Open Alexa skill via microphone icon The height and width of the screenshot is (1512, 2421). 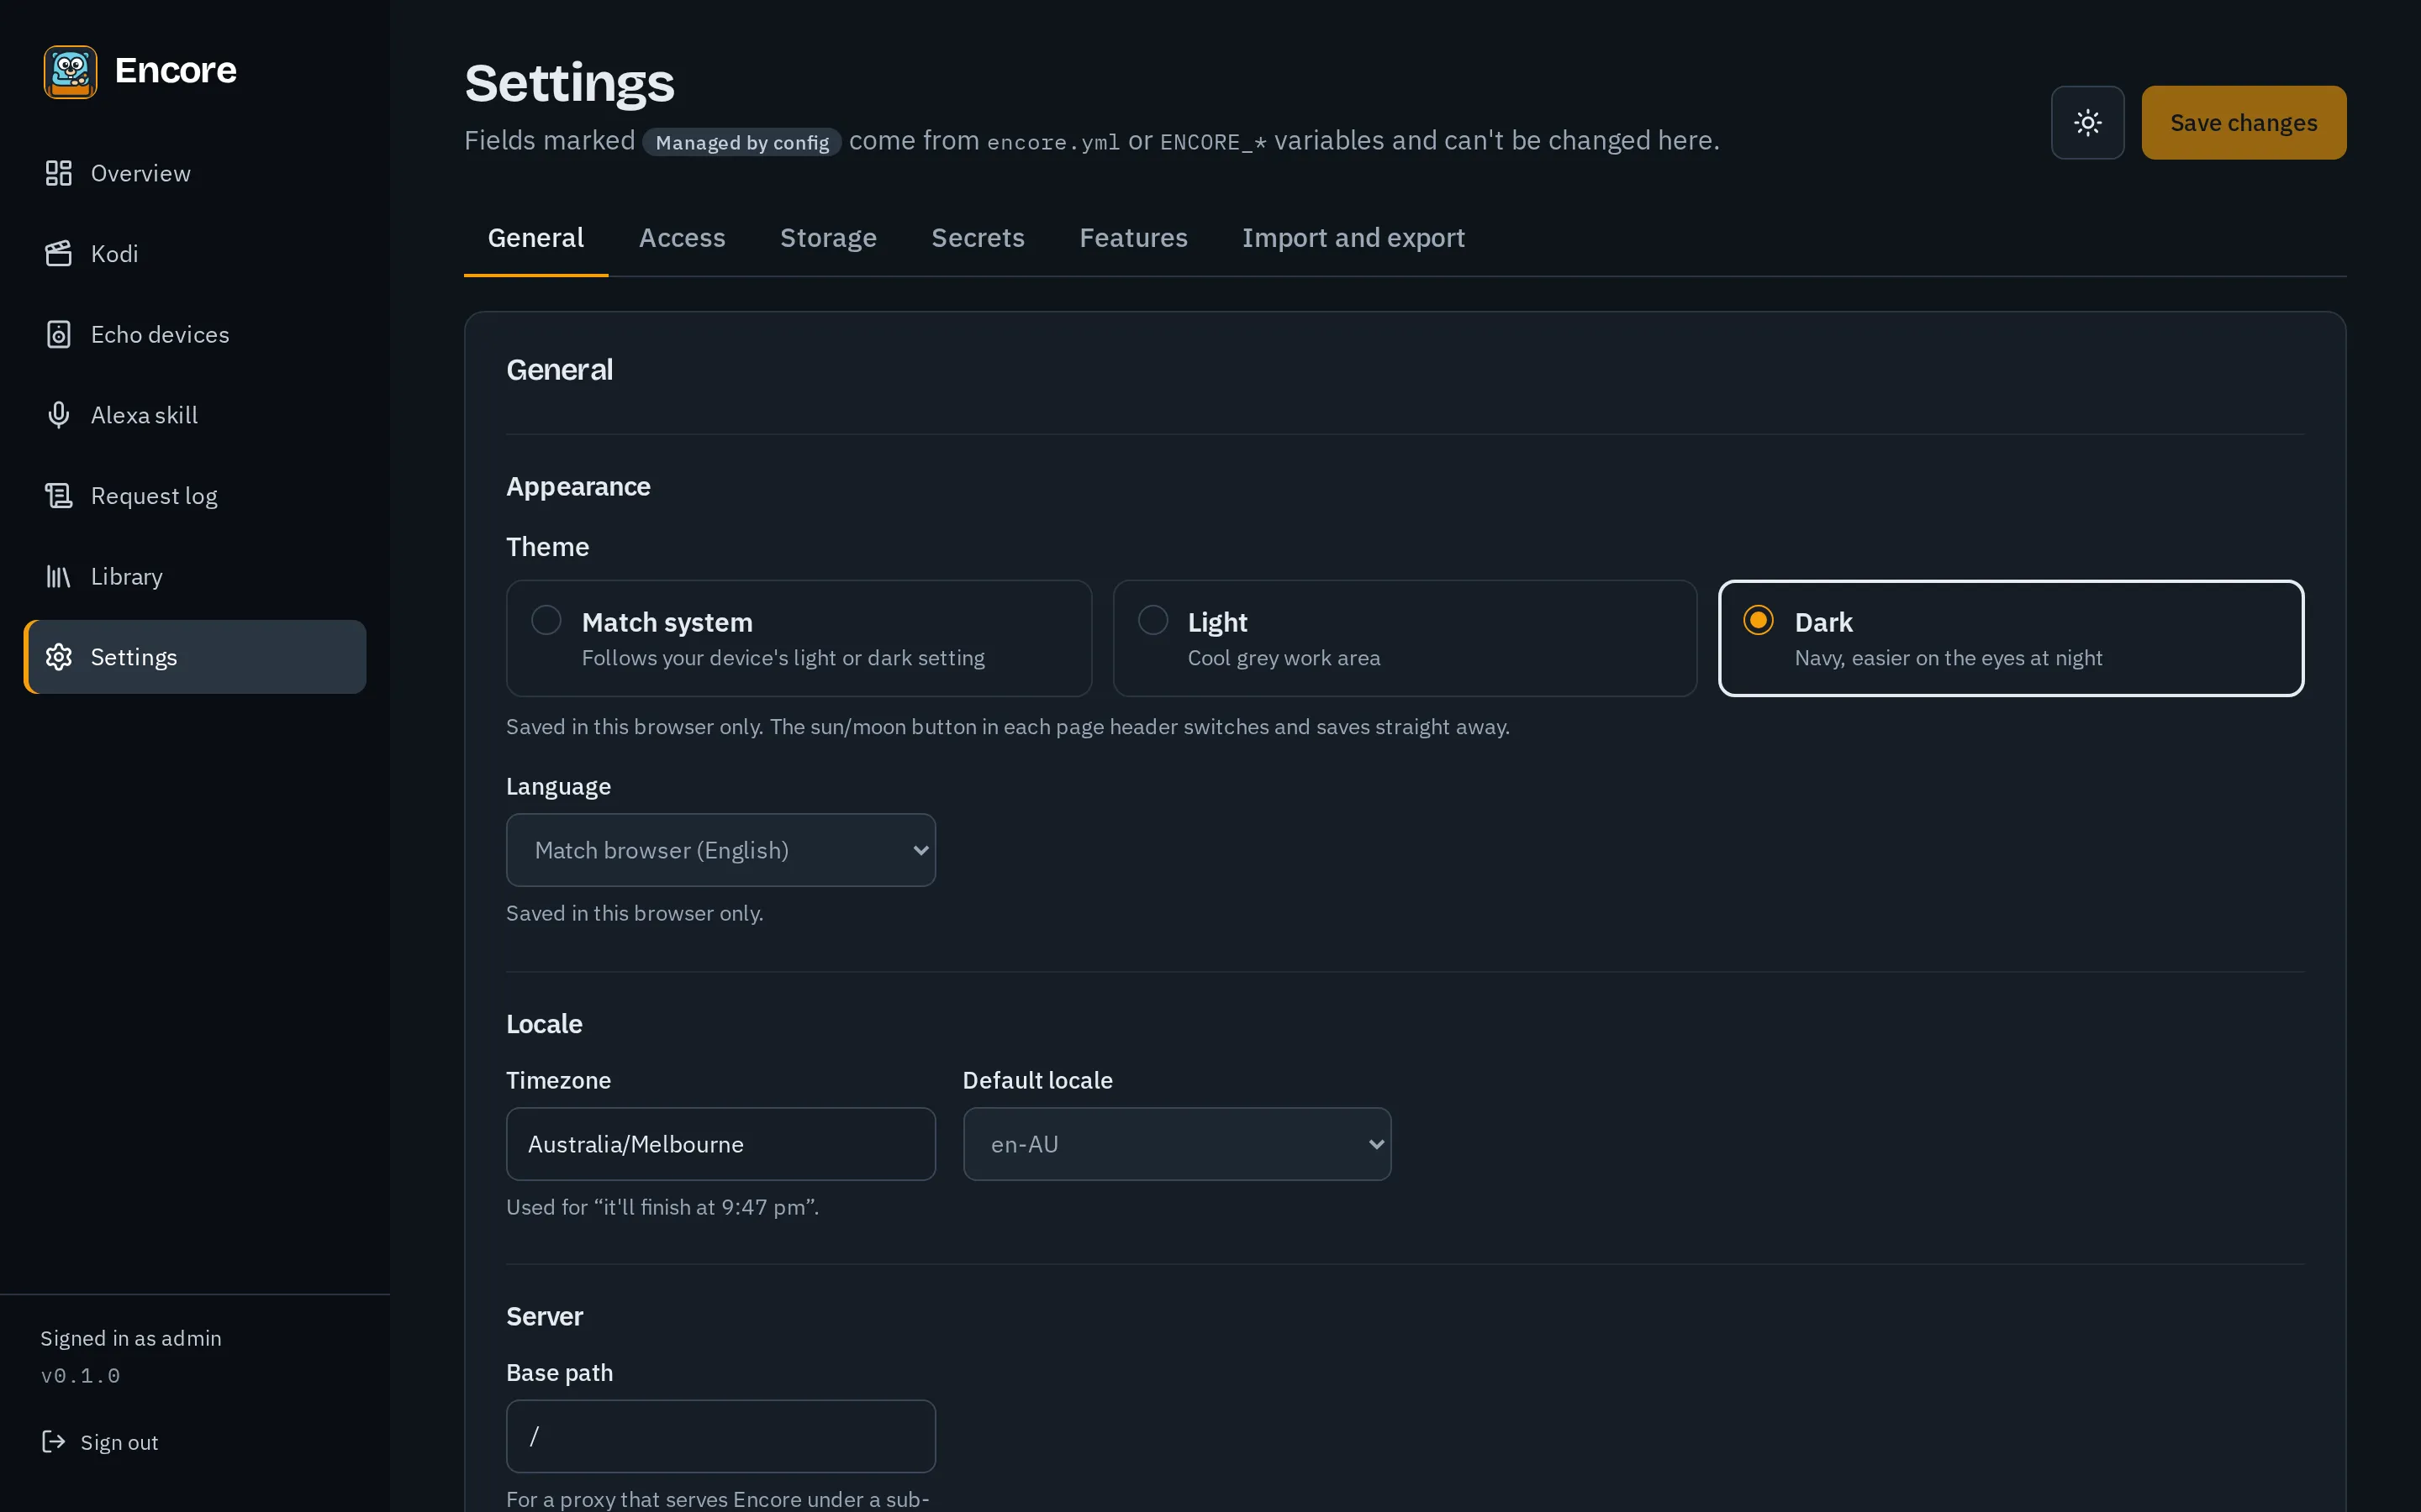tap(59, 415)
